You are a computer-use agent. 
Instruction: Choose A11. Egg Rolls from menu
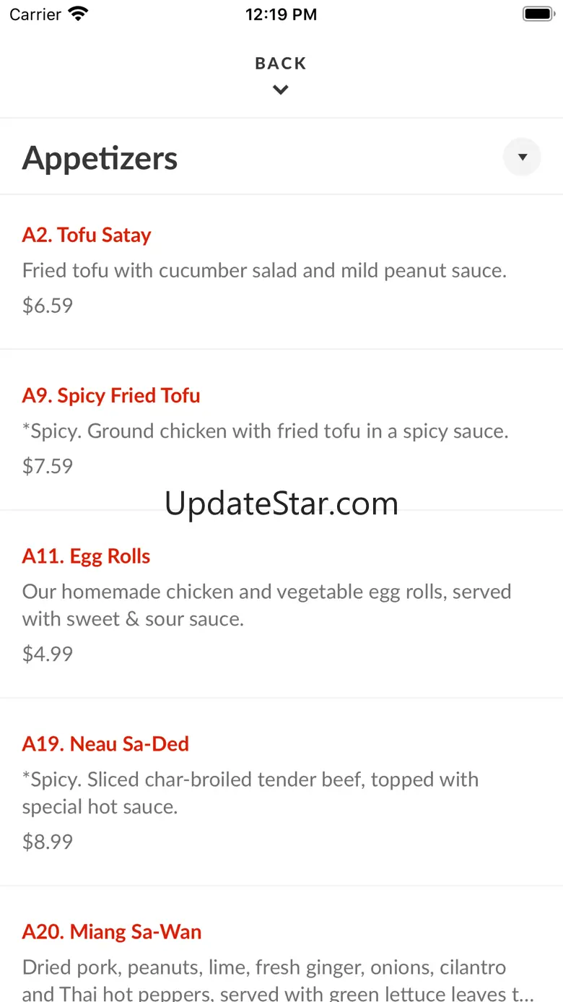pos(87,556)
